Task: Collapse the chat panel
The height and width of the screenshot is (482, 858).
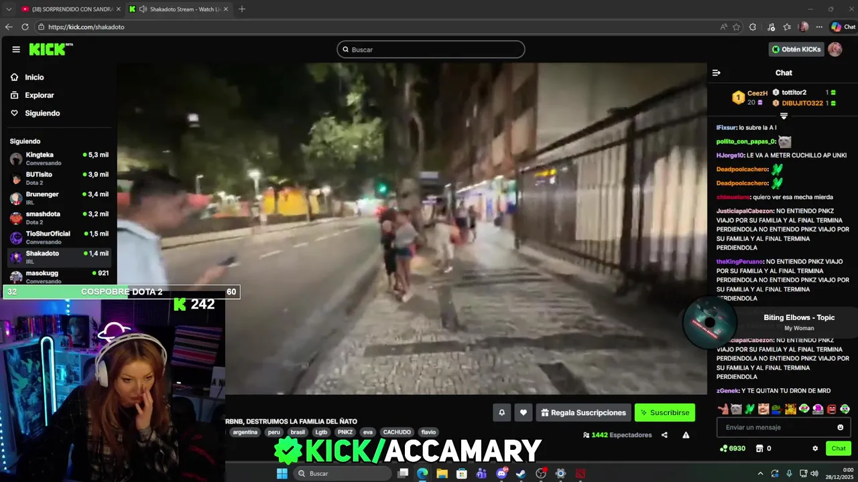Action: [x=716, y=73]
